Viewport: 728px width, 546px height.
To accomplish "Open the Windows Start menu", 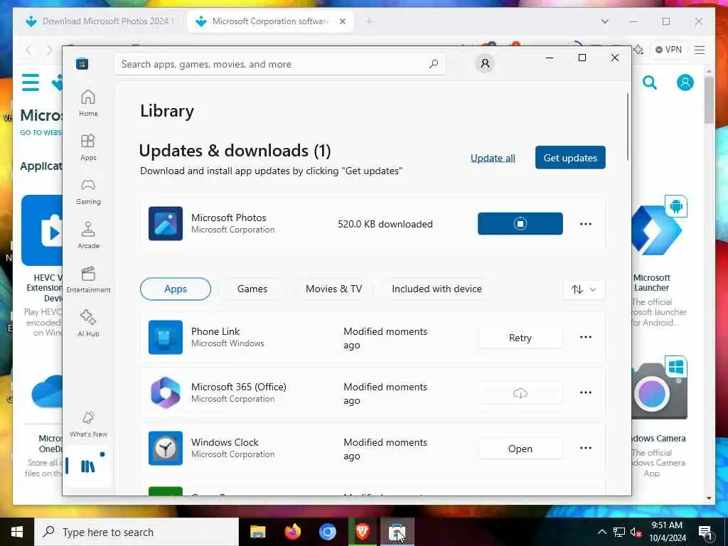I will point(17,532).
